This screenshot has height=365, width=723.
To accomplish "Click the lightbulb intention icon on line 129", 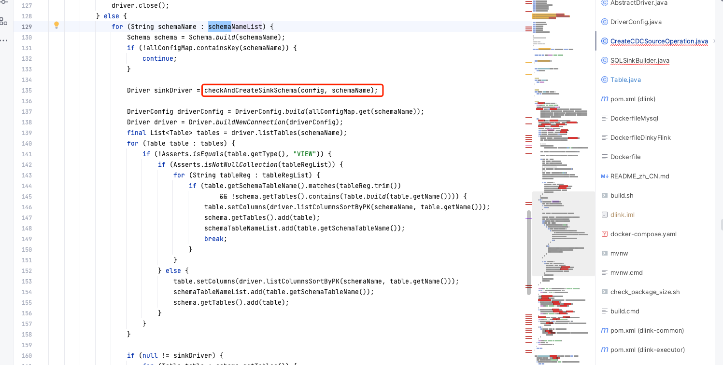I will [57, 25].
